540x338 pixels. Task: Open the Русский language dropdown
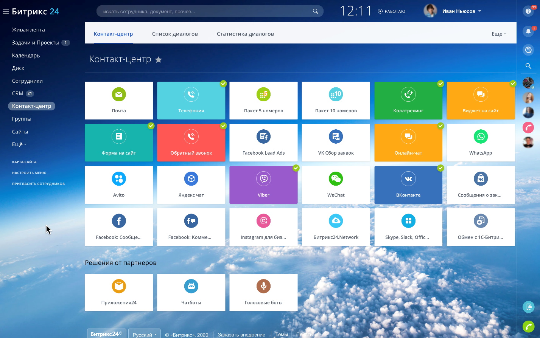click(145, 335)
